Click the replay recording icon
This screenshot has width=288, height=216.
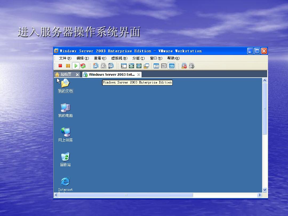coord(192,66)
